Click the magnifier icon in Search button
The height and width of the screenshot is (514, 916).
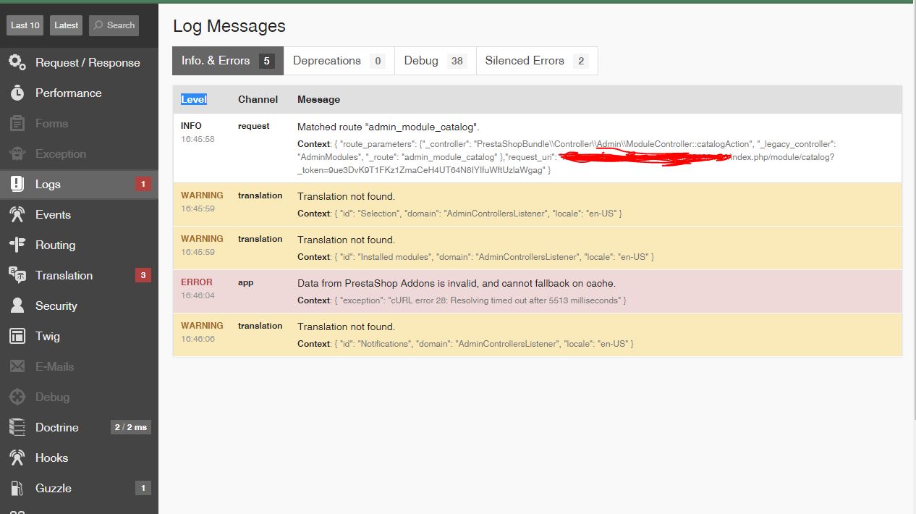(x=98, y=25)
